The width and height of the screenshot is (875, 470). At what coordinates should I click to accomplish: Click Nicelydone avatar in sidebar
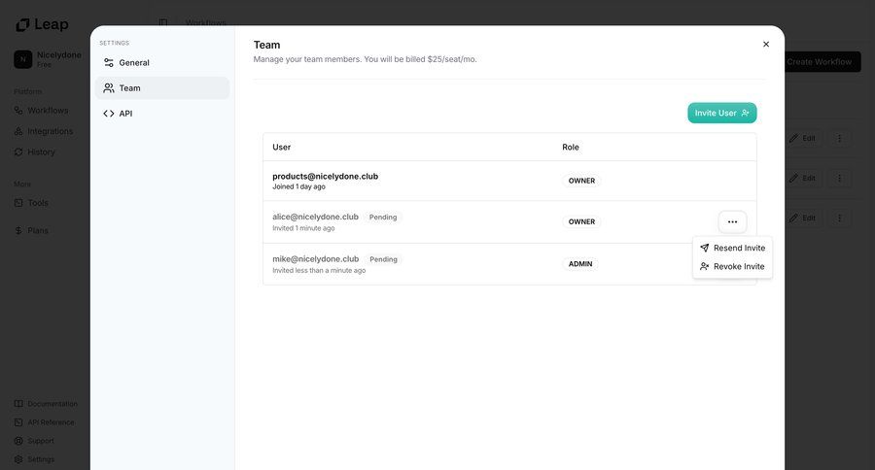click(23, 59)
